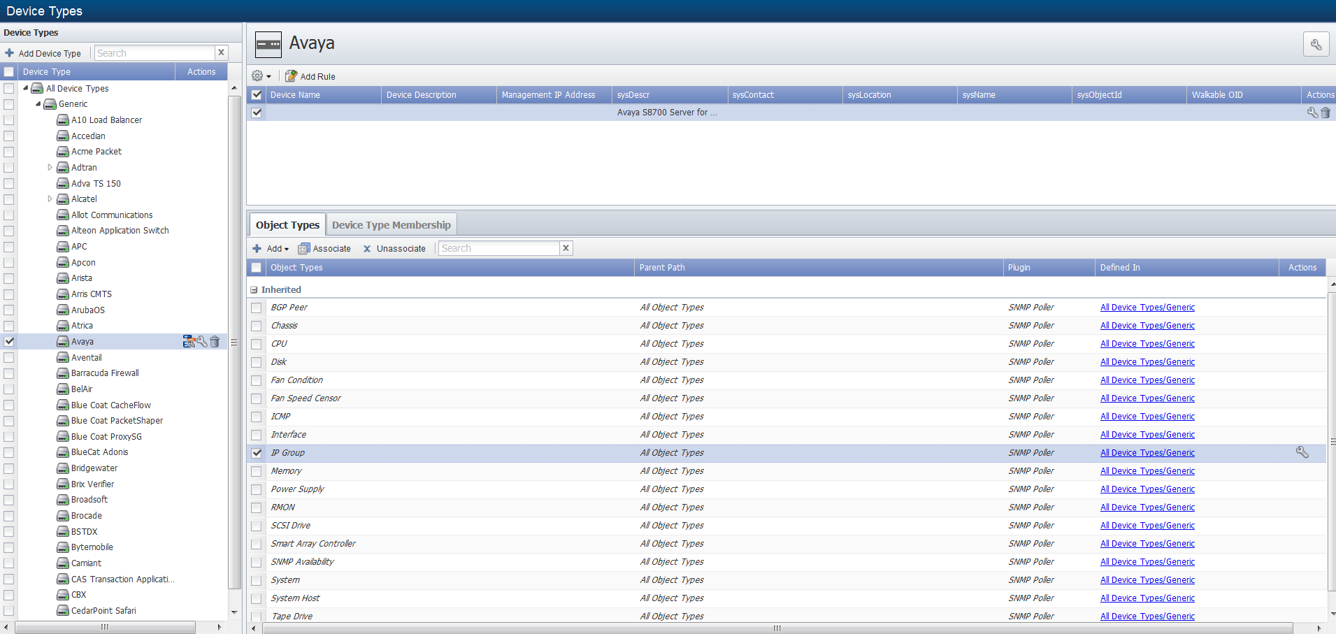Click the Avaya device icon in the header

coord(268,44)
